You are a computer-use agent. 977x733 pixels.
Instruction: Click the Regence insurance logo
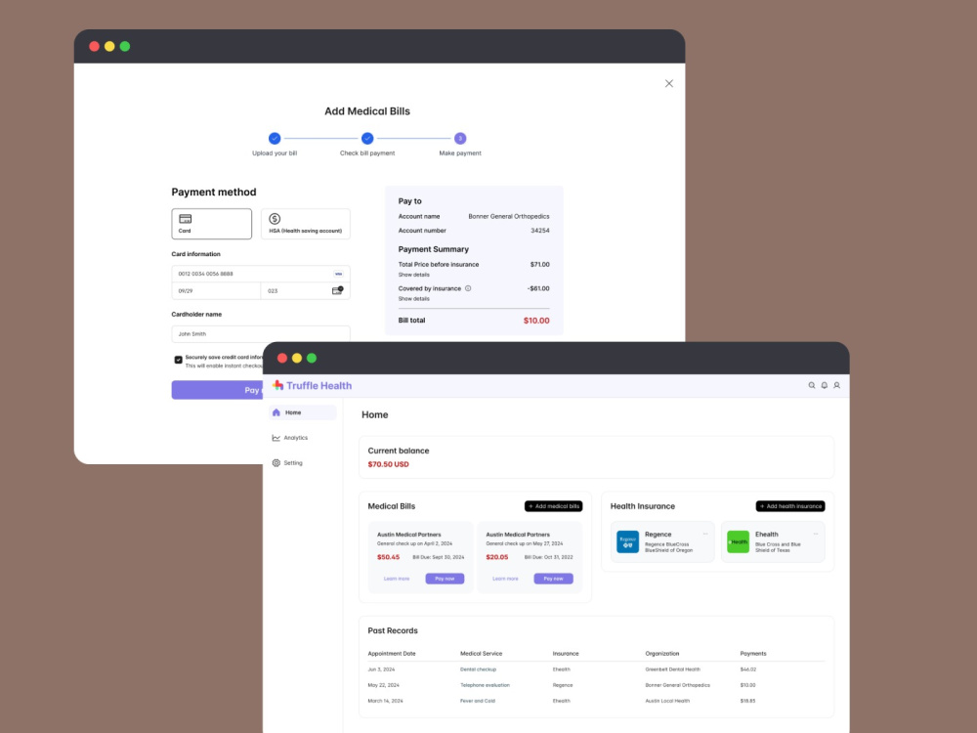point(627,541)
